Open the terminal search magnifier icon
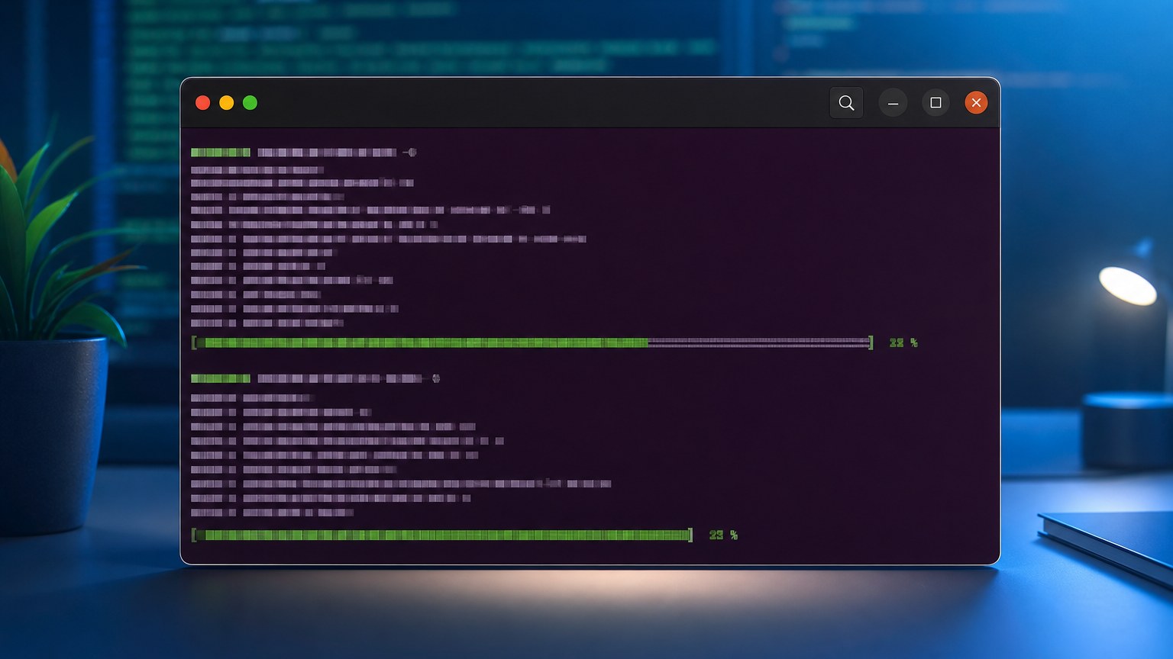The height and width of the screenshot is (659, 1173). point(846,103)
